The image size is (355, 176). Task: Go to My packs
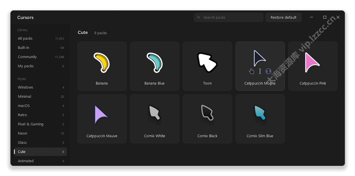(40, 66)
